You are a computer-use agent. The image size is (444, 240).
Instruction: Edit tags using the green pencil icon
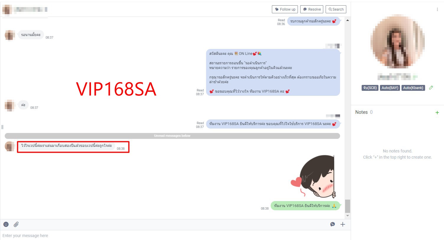click(431, 88)
